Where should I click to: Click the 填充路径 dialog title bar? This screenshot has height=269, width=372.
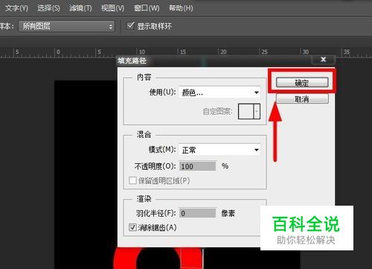click(x=226, y=60)
